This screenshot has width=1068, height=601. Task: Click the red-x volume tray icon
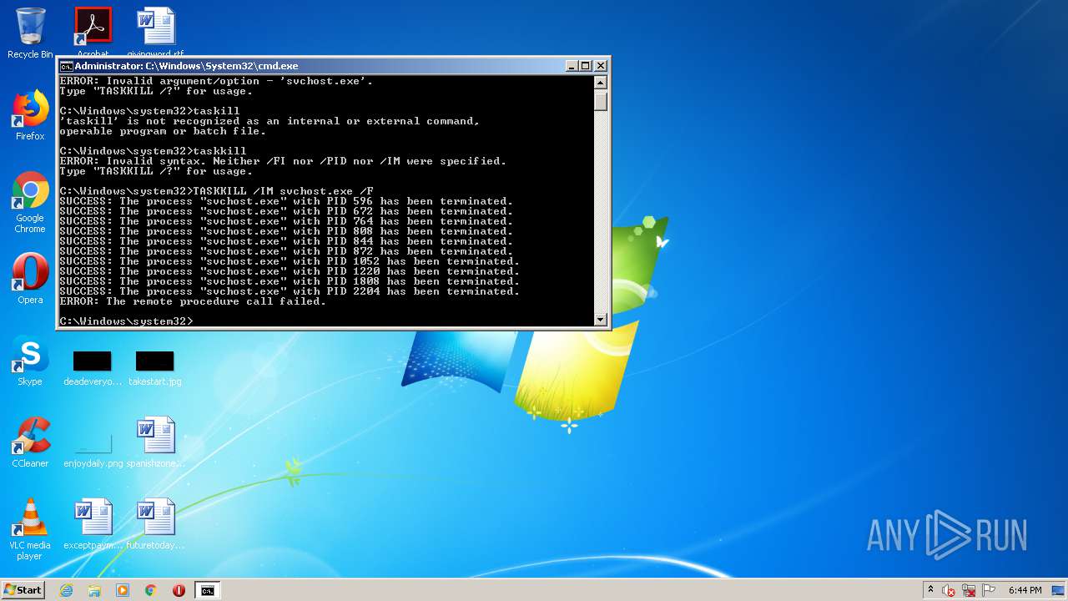pyautogui.click(x=949, y=590)
